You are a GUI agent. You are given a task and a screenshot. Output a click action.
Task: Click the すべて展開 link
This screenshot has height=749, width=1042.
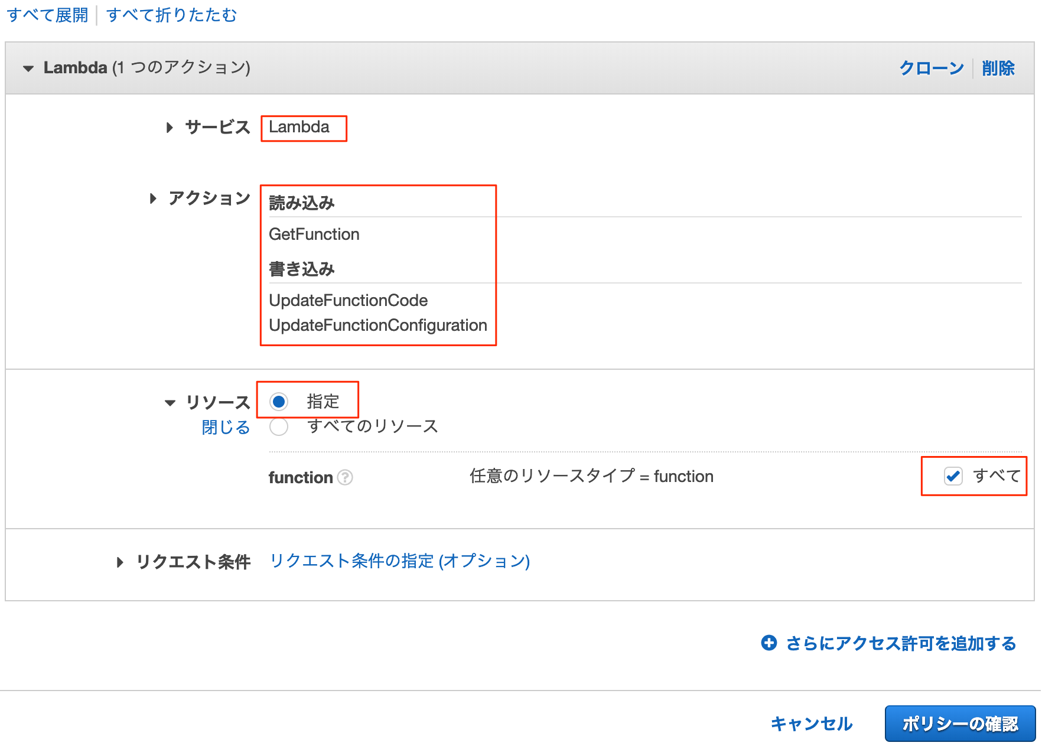(47, 15)
